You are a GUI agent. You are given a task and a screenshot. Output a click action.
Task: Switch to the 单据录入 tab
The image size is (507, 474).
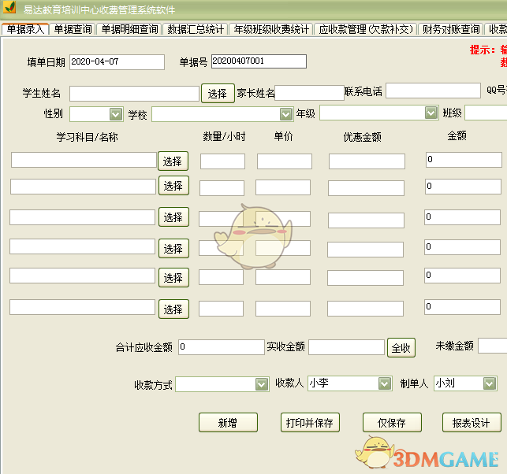coord(25,29)
